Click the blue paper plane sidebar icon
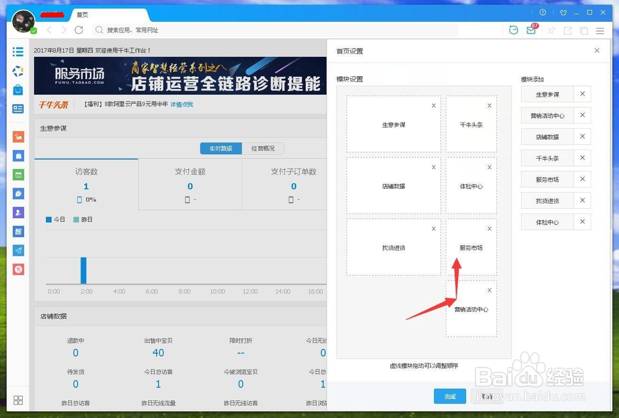The image size is (619, 418). pos(18,250)
